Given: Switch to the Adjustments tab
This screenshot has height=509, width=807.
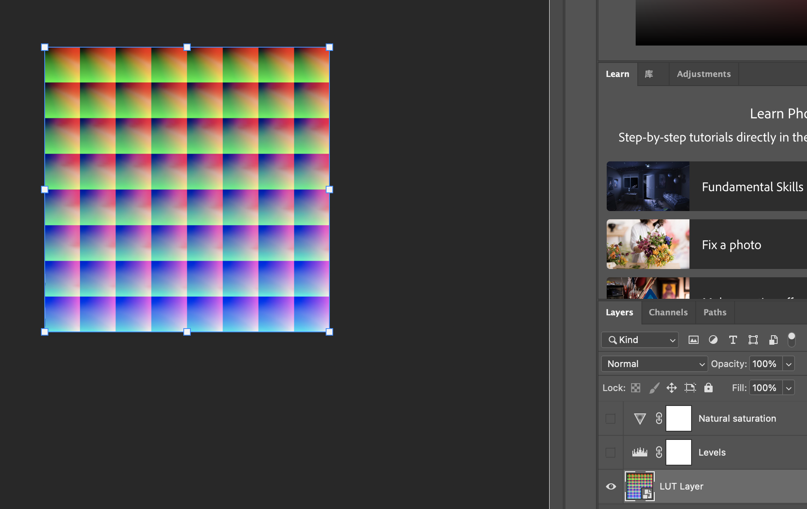Looking at the screenshot, I should tap(704, 74).
